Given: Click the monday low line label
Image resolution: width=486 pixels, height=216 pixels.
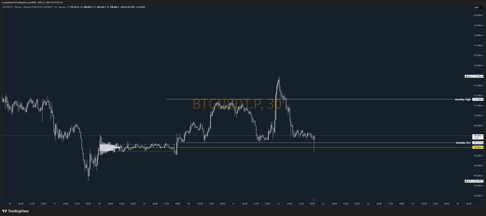Looking at the screenshot, I should 463,143.
